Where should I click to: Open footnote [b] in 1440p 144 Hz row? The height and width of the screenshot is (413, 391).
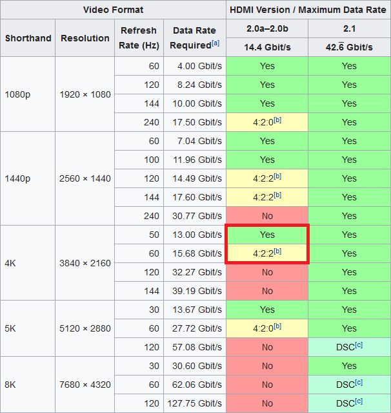[x=277, y=195]
